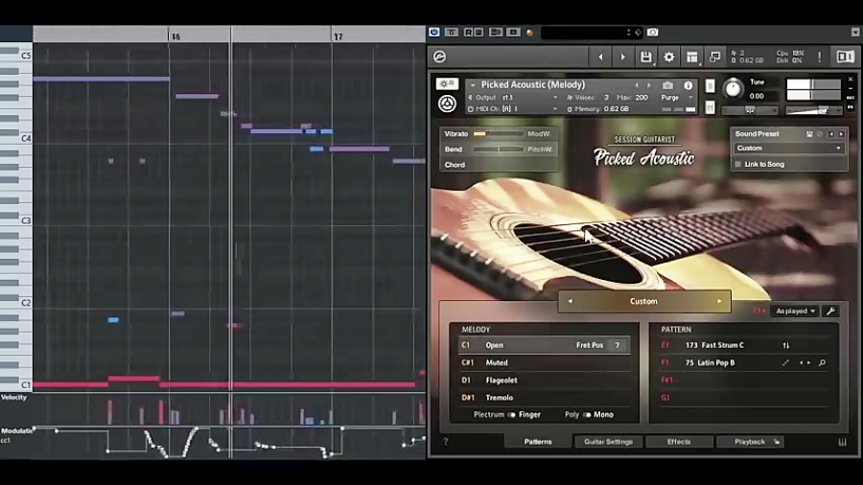Screen dimensions: 863x485
Task: Click the Session Guitarist round logo icon
Action: pos(447,104)
